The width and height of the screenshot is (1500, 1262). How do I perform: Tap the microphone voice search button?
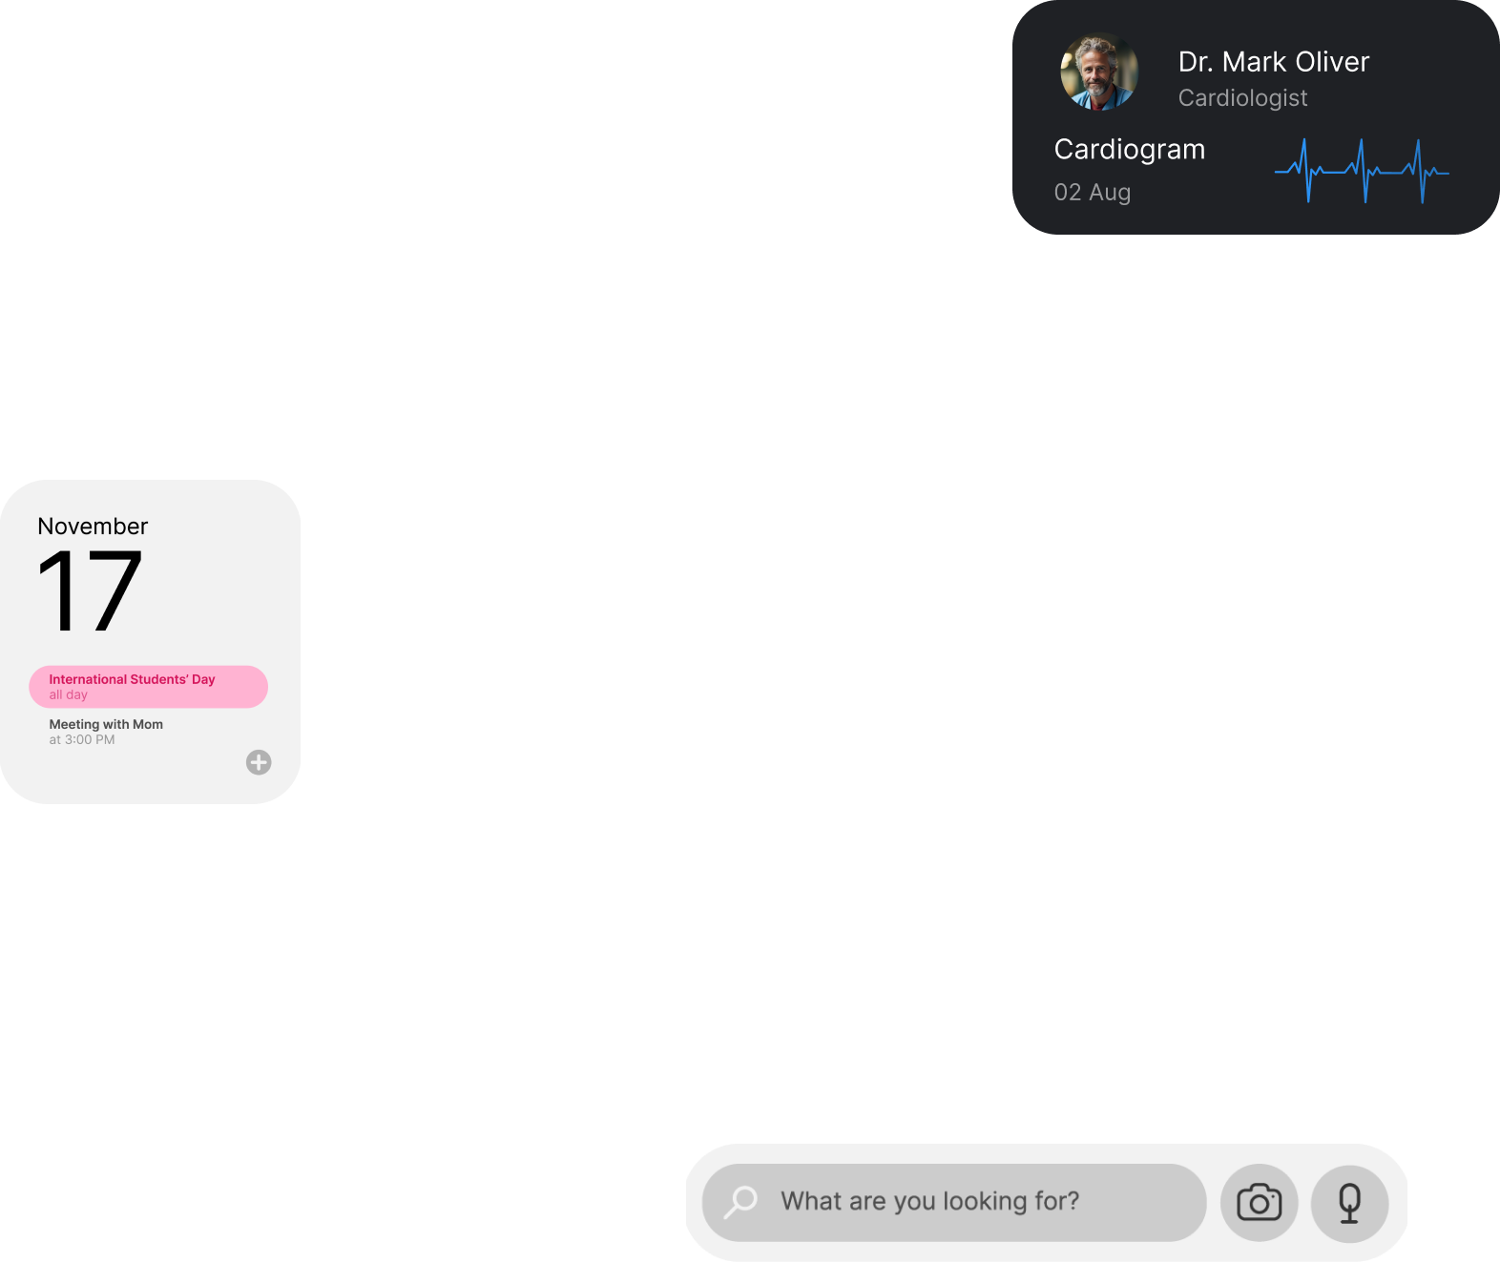coord(1349,1203)
